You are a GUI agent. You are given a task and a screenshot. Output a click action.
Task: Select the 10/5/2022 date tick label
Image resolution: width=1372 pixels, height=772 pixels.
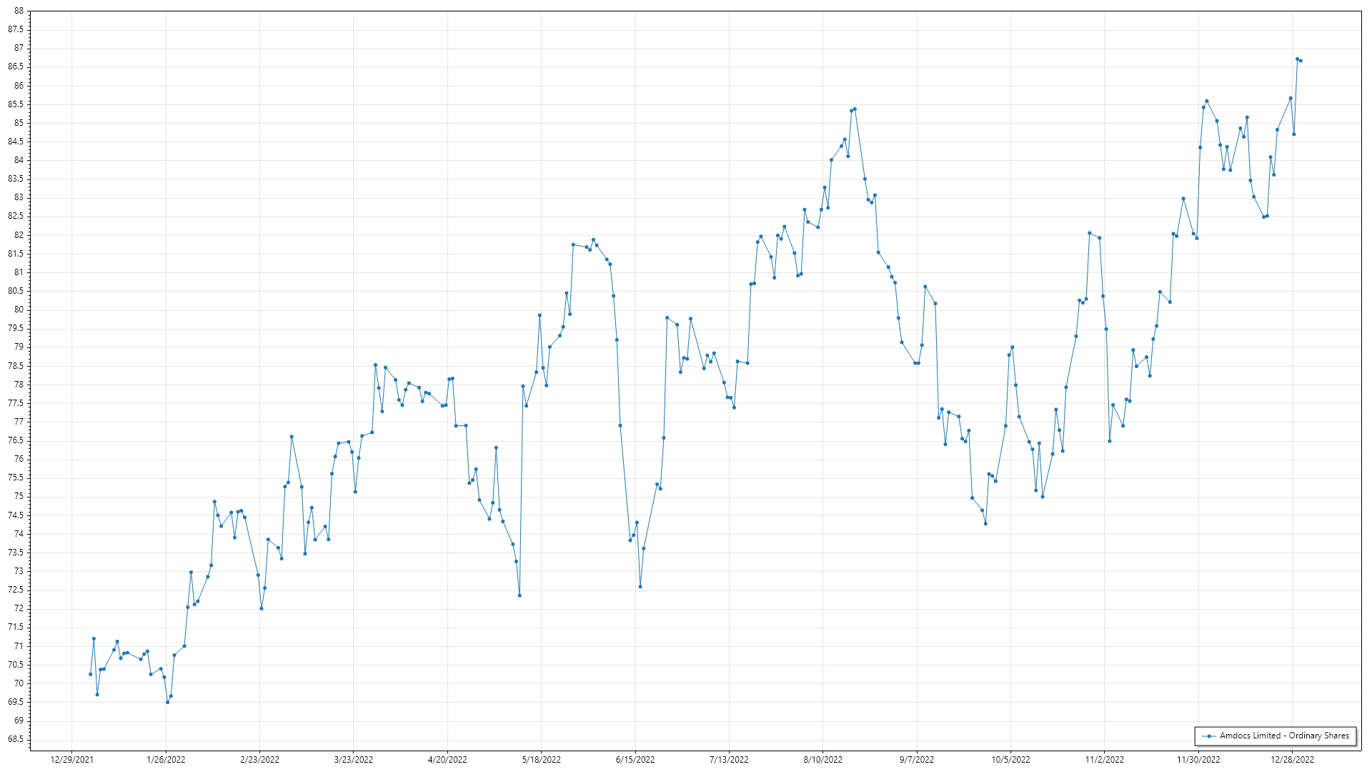coord(1010,760)
